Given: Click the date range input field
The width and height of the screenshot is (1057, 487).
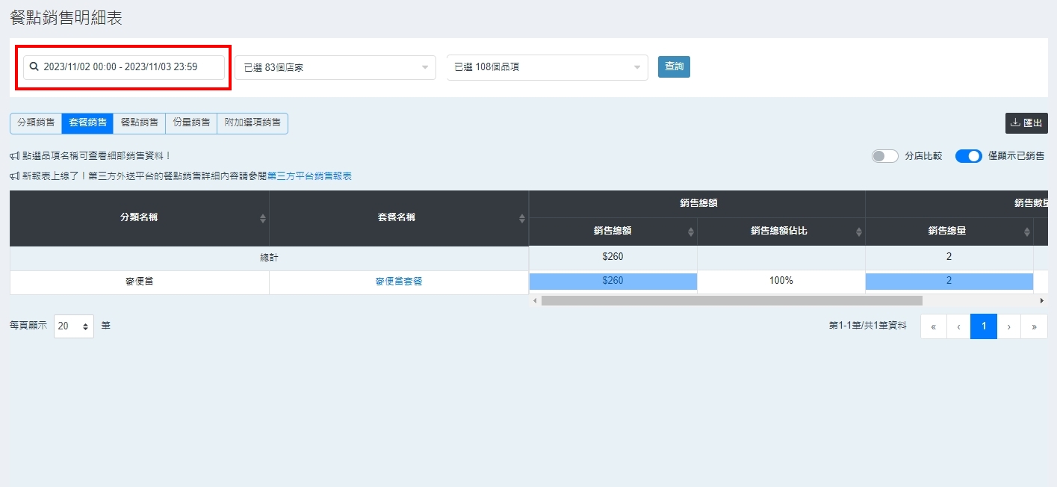Looking at the screenshot, I should point(124,67).
